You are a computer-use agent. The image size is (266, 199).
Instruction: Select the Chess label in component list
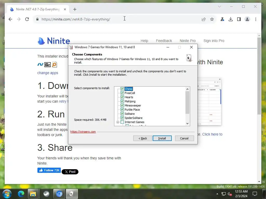coord(129,89)
